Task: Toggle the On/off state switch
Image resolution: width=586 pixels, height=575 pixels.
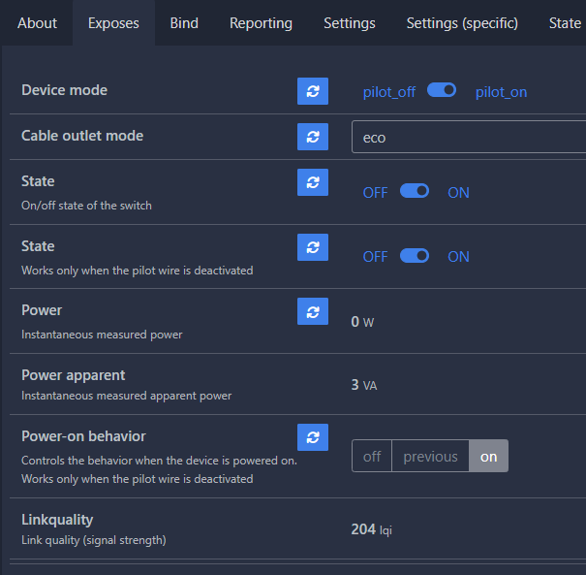Action: tap(415, 191)
